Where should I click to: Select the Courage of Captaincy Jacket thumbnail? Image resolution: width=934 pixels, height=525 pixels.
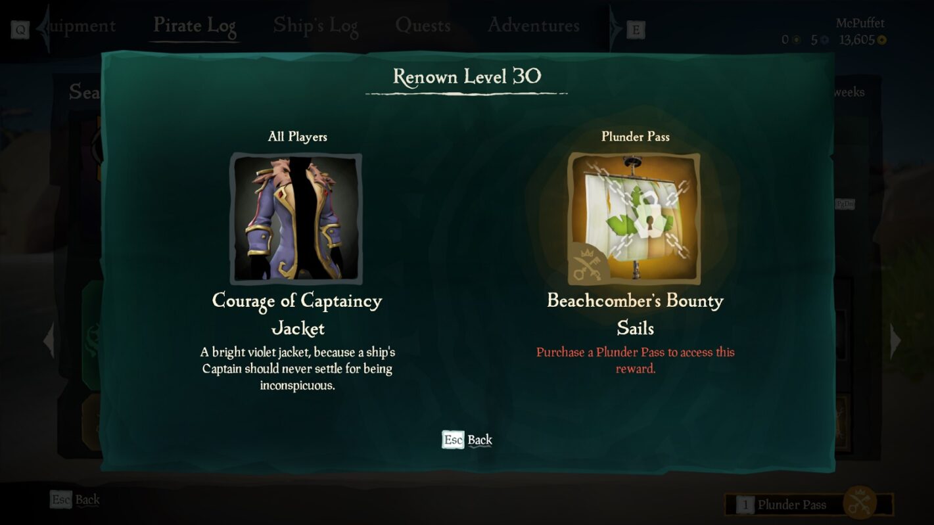(296, 218)
